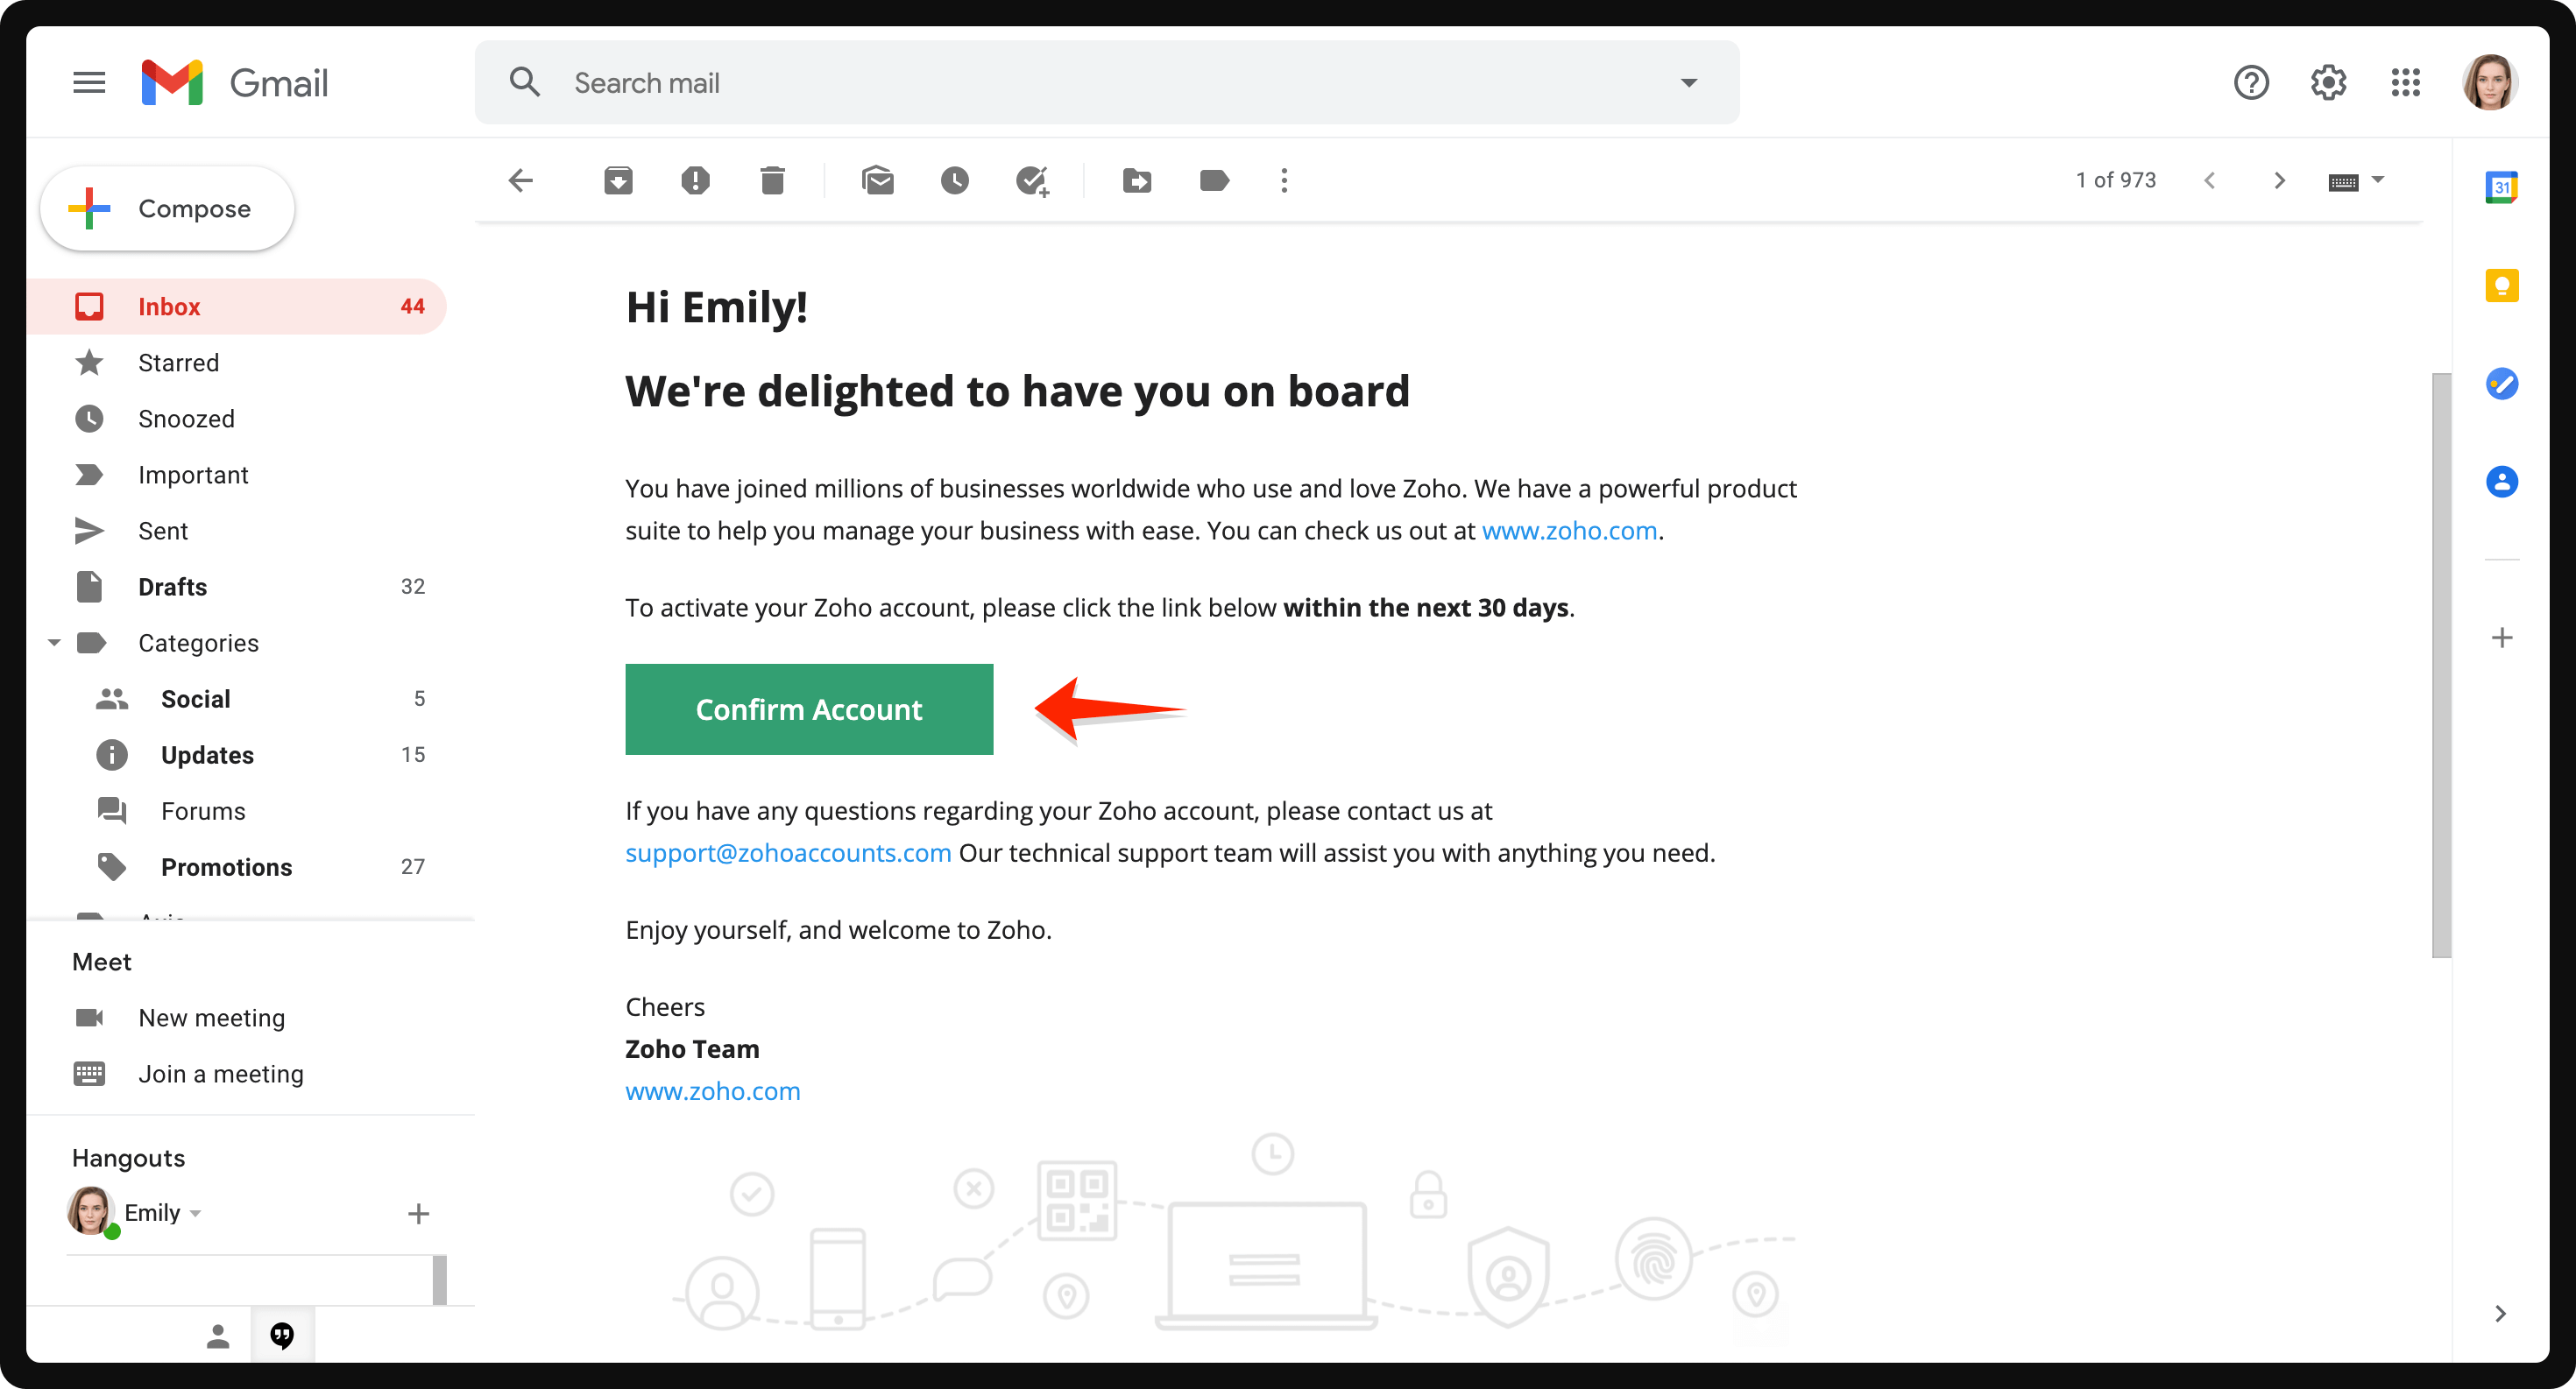
Task: Open the Sent folder
Action: pyautogui.click(x=163, y=531)
